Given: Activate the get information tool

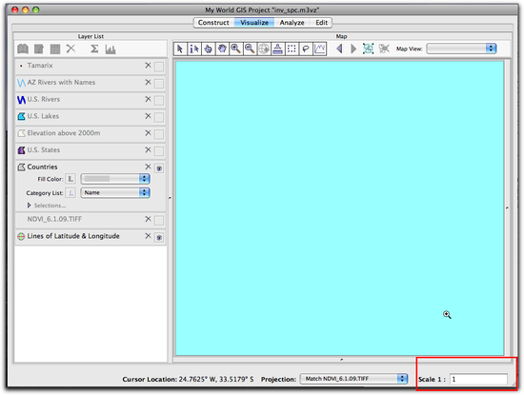Looking at the screenshot, I should [x=194, y=49].
